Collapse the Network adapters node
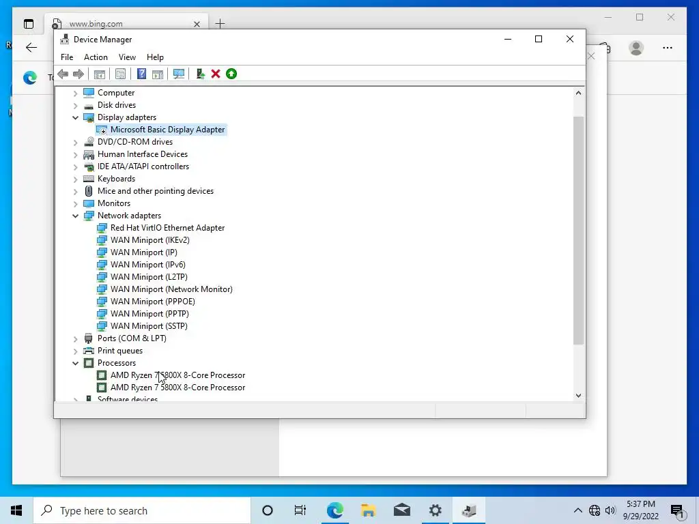This screenshot has width=699, height=524. 75,216
